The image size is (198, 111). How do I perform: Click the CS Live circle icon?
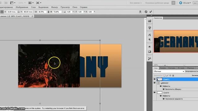coord(181,3)
